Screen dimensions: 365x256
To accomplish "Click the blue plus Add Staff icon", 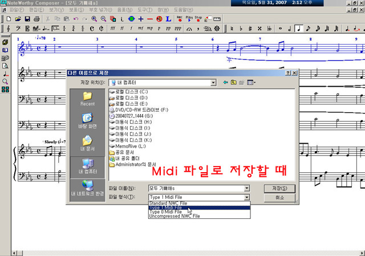I will coord(141,19).
